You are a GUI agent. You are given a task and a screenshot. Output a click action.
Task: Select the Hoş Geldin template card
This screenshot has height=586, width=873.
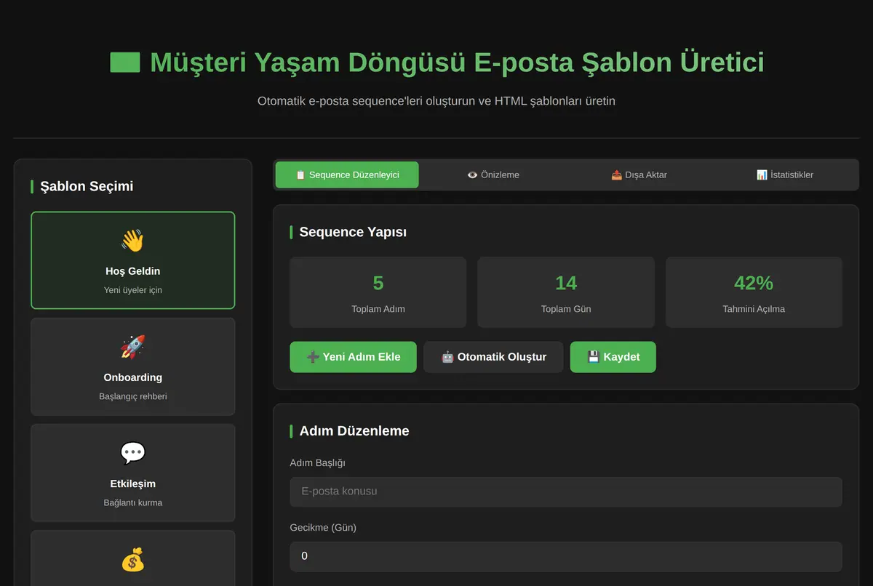(x=133, y=260)
